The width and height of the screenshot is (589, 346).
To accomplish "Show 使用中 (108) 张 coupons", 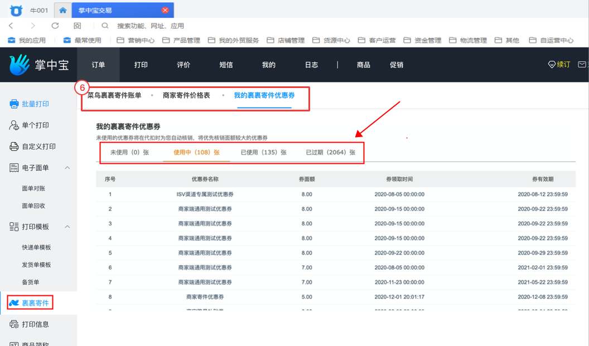I will (196, 152).
